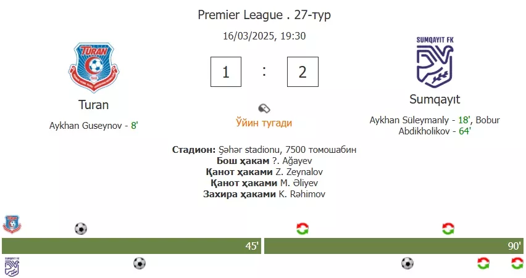Click Turan's late second substitution icon
Screen dimensions: 526x278
448,229
